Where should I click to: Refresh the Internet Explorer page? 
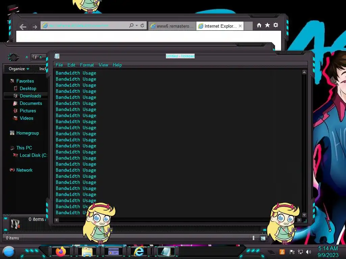[142, 26]
